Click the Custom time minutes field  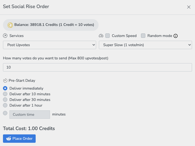[x=30, y=115]
